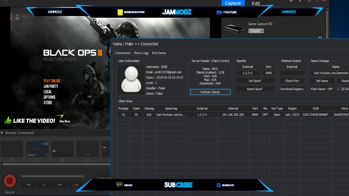Viewport: 349px width, 196px height.
Task: Select Stream Command scene thumbnail 2
Action: click(37, 149)
